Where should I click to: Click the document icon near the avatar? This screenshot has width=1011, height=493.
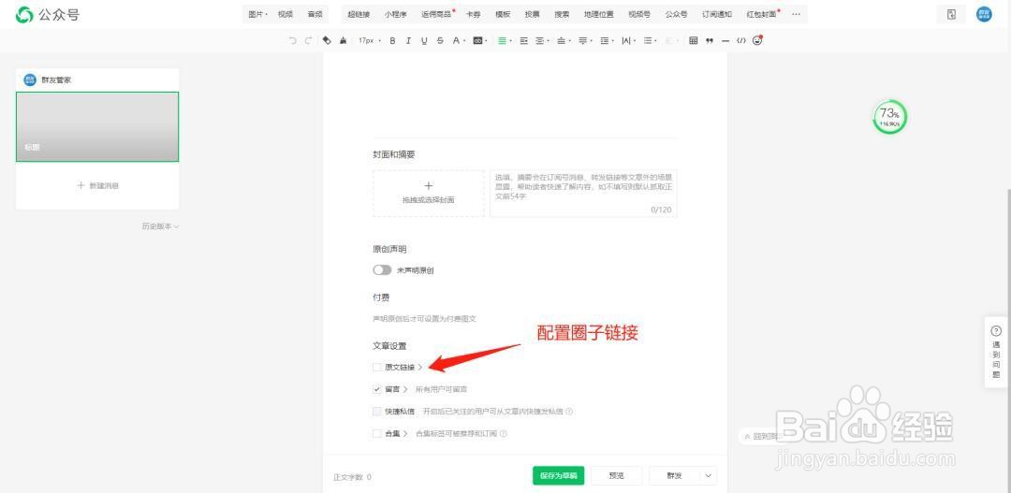pyautogui.click(x=952, y=14)
